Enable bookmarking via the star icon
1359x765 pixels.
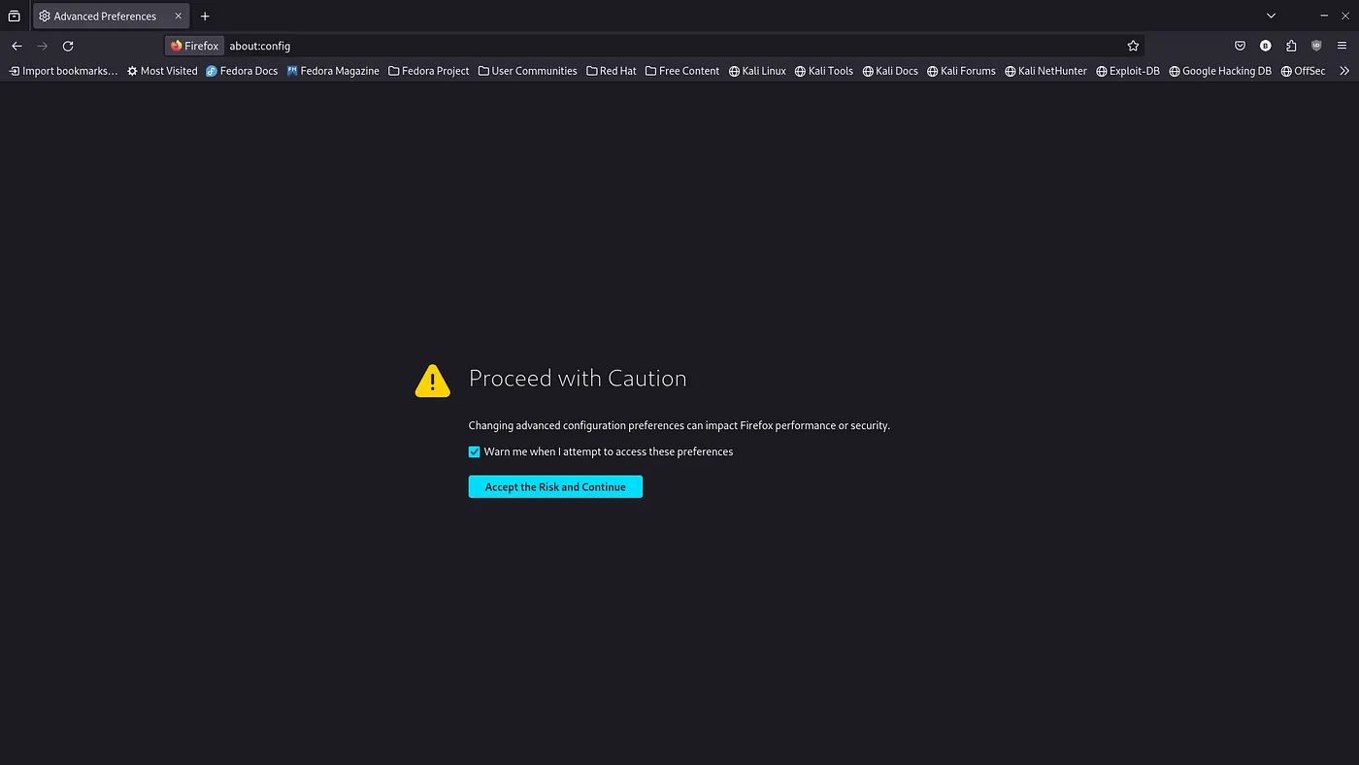click(1133, 46)
